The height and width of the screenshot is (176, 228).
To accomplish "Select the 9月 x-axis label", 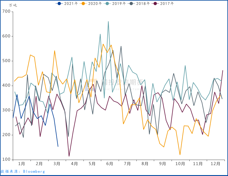I will tap(163, 164).
